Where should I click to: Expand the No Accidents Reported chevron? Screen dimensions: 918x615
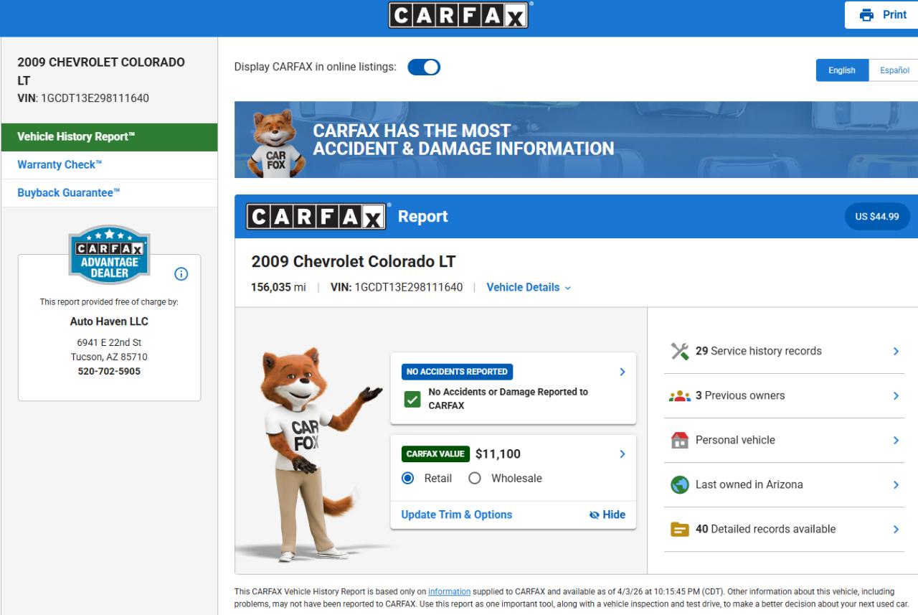(622, 372)
